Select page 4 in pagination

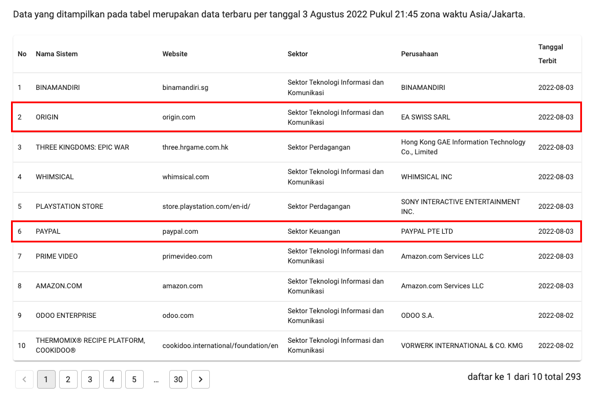tap(112, 379)
